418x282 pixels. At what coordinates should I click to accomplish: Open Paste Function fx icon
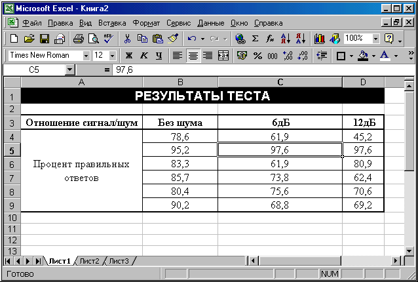pos(270,39)
